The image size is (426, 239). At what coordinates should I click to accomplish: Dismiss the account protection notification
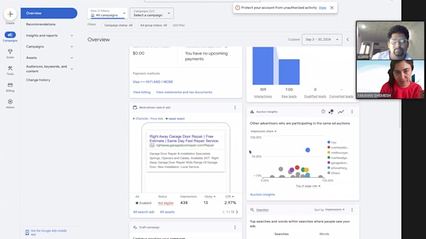[x=332, y=8]
